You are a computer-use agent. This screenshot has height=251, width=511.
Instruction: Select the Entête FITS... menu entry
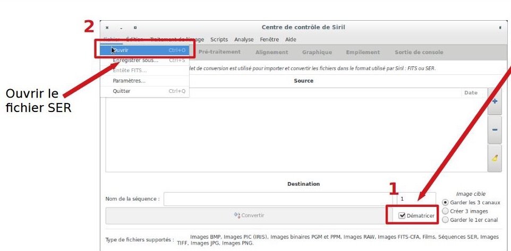tap(144, 71)
